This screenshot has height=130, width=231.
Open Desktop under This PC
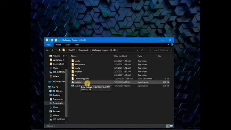(x=56, y=95)
